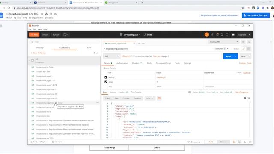Screen dimensions: 274x154
Task: Click the environment quick look eye icon
Action: (x=243, y=42)
